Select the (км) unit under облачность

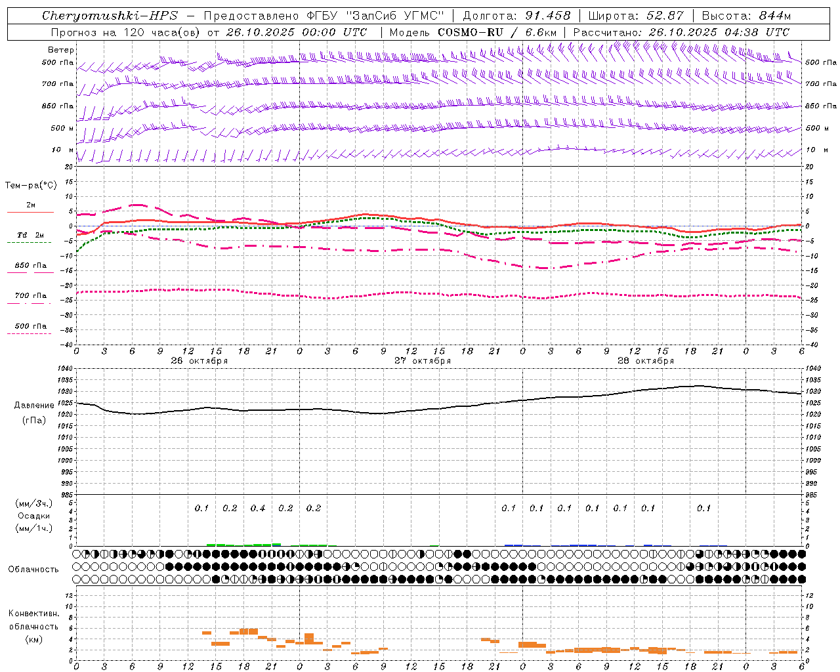tap(33, 639)
